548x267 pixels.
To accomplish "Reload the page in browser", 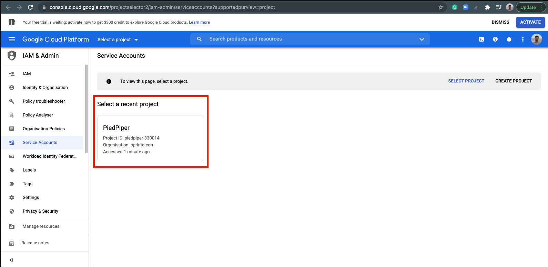I will [x=30, y=7].
